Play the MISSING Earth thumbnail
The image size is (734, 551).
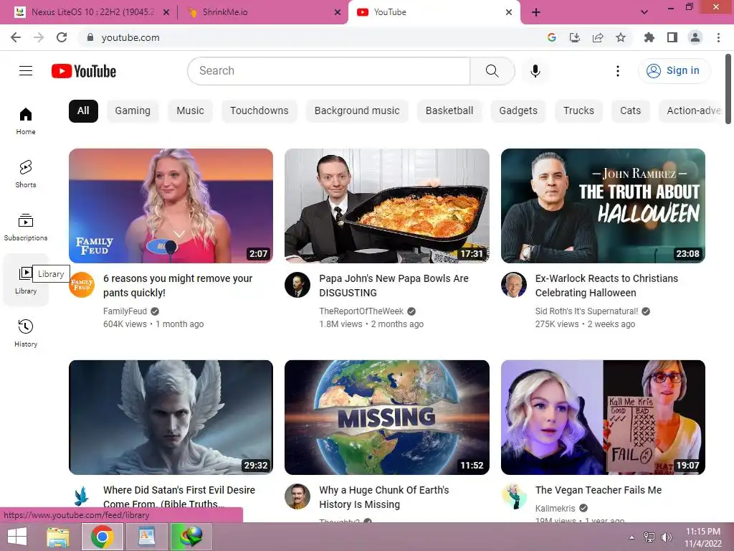pyautogui.click(x=386, y=418)
